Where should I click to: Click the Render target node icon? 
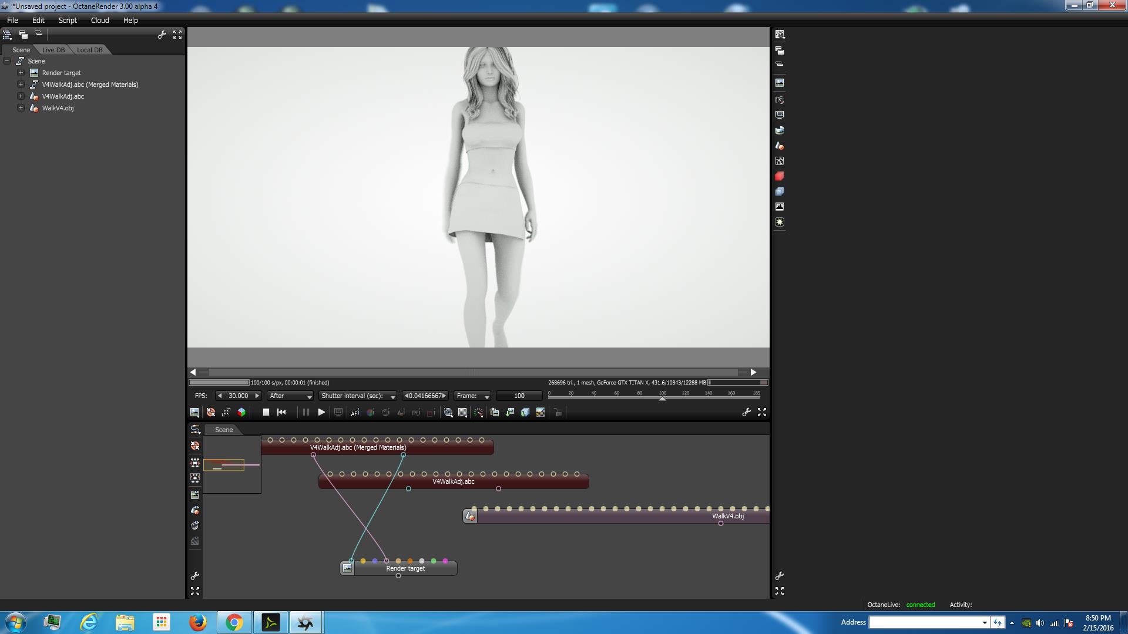(x=347, y=568)
